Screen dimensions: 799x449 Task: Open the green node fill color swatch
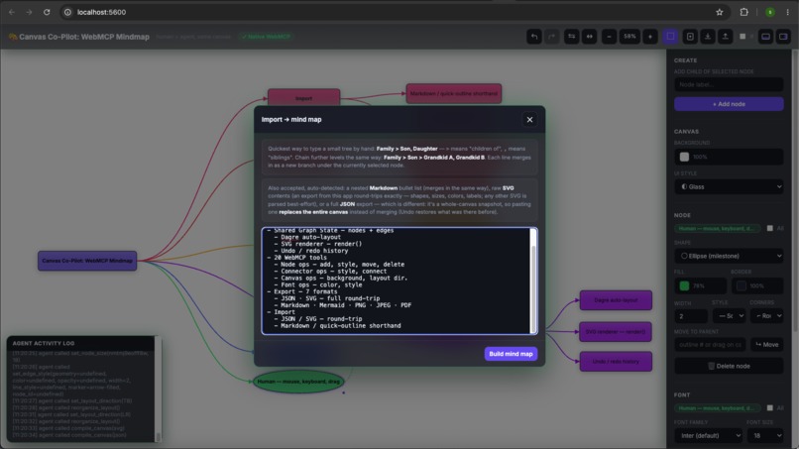tap(684, 285)
